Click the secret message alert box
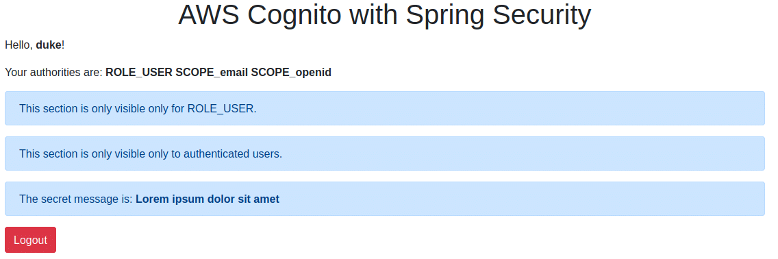Screen dimensions: 778x259 coord(384,199)
